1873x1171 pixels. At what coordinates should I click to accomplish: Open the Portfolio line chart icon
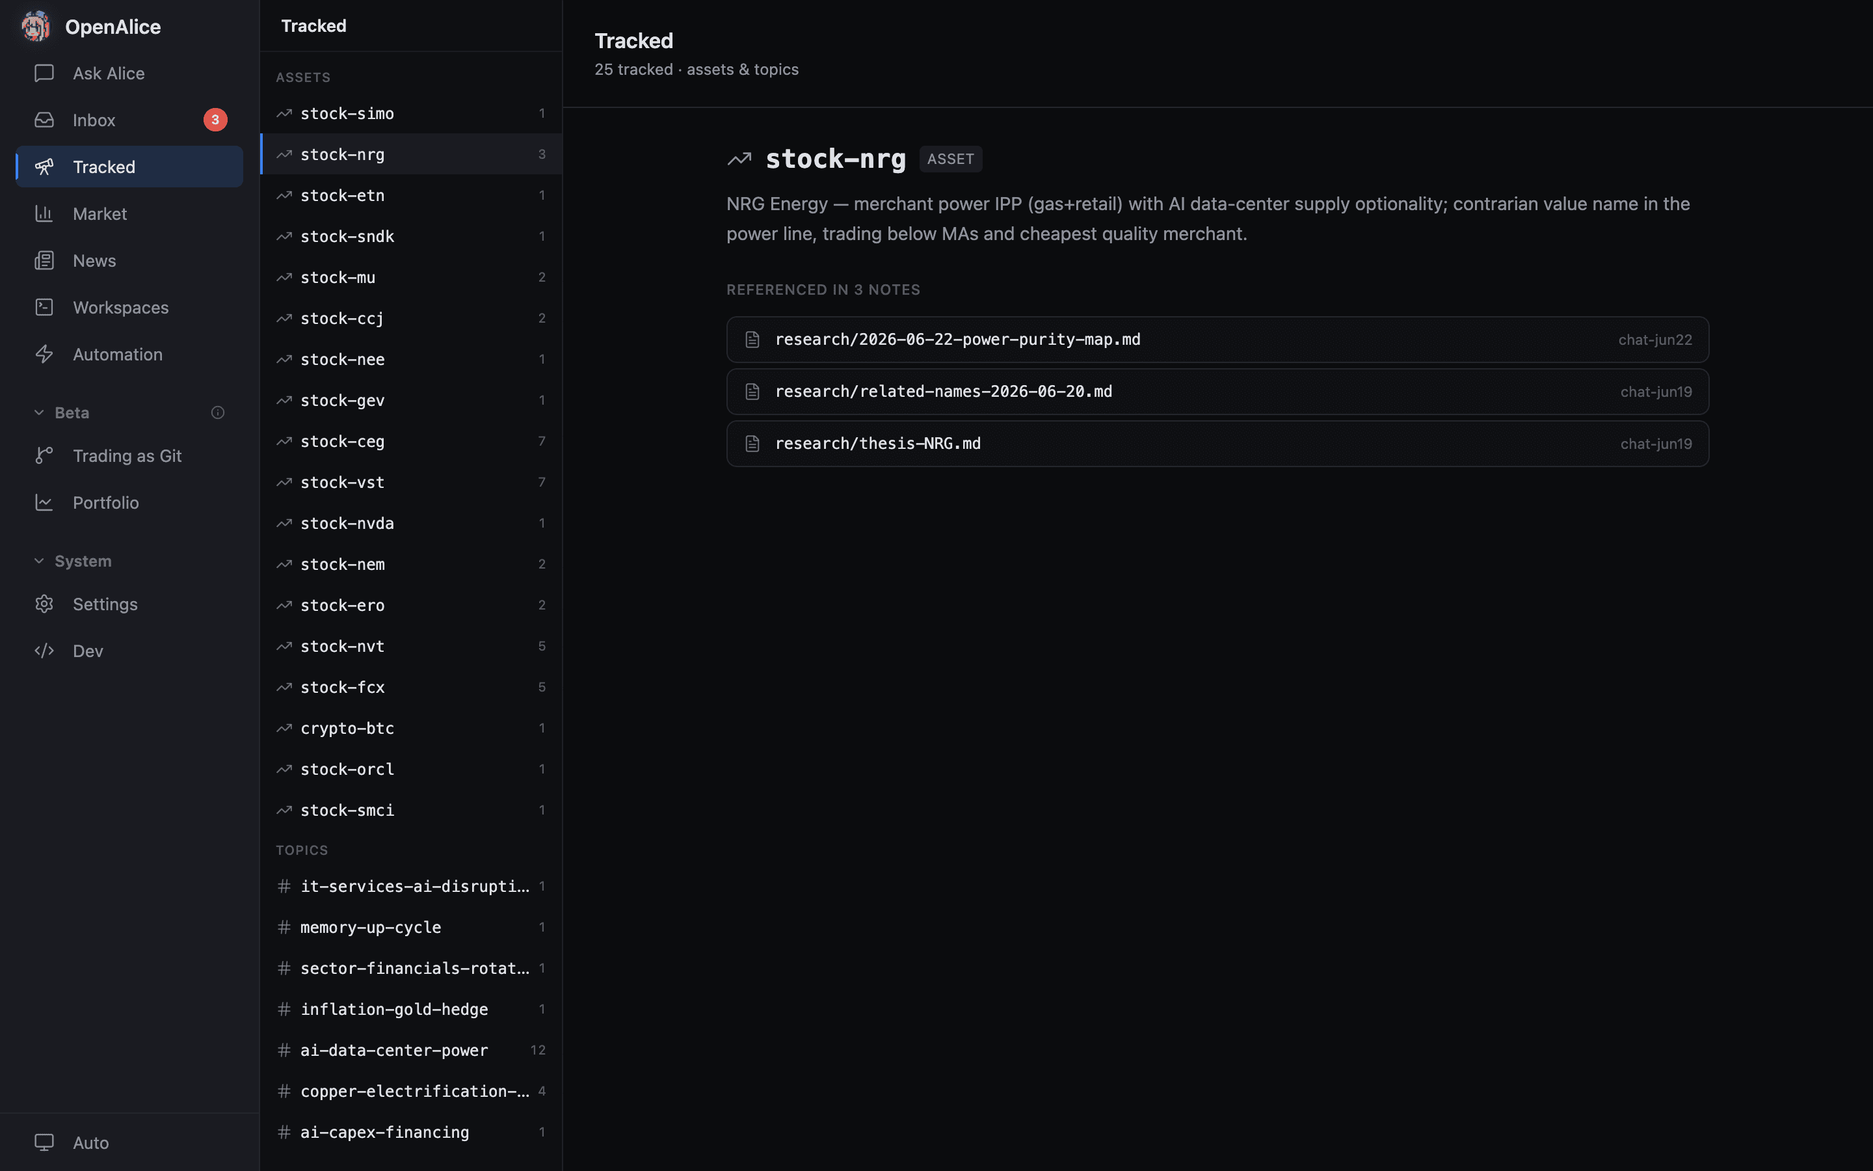click(44, 503)
